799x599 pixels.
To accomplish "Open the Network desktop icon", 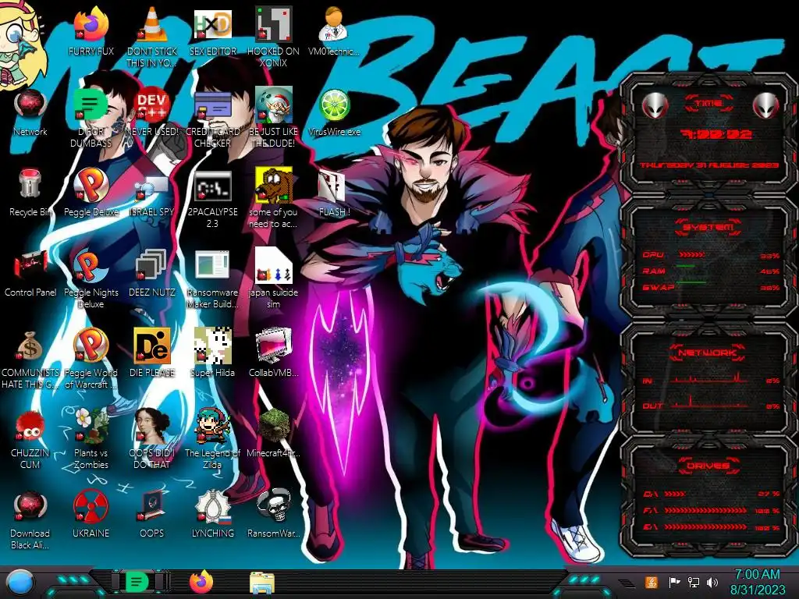I will pyautogui.click(x=30, y=105).
